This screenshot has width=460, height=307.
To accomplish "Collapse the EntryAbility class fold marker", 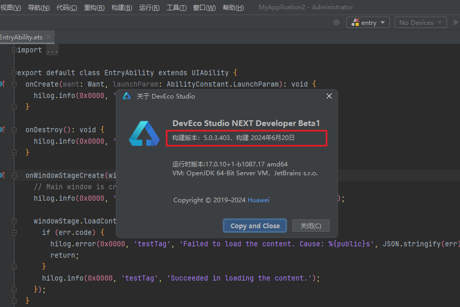I will tap(14, 73).
